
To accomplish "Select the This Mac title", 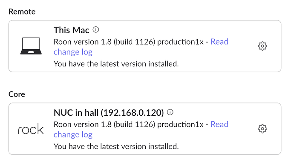I will tap(72, 30).
